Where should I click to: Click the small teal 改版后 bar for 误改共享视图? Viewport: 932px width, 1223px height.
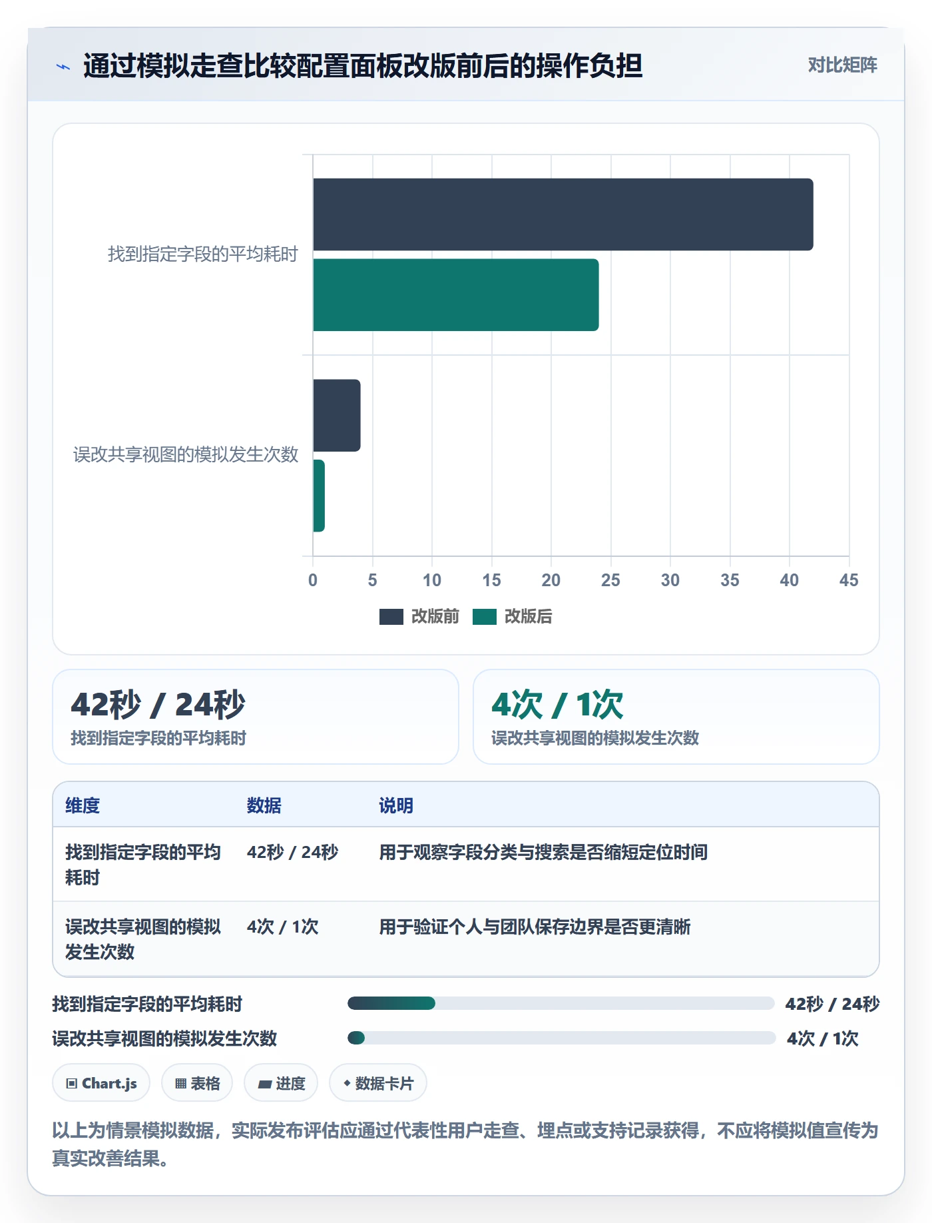(x=319, y=496)
